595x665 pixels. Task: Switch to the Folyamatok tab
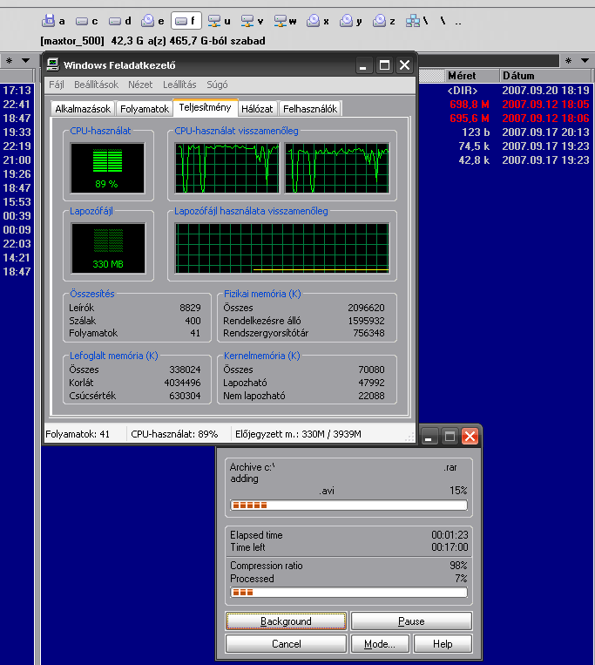[145, 109]
